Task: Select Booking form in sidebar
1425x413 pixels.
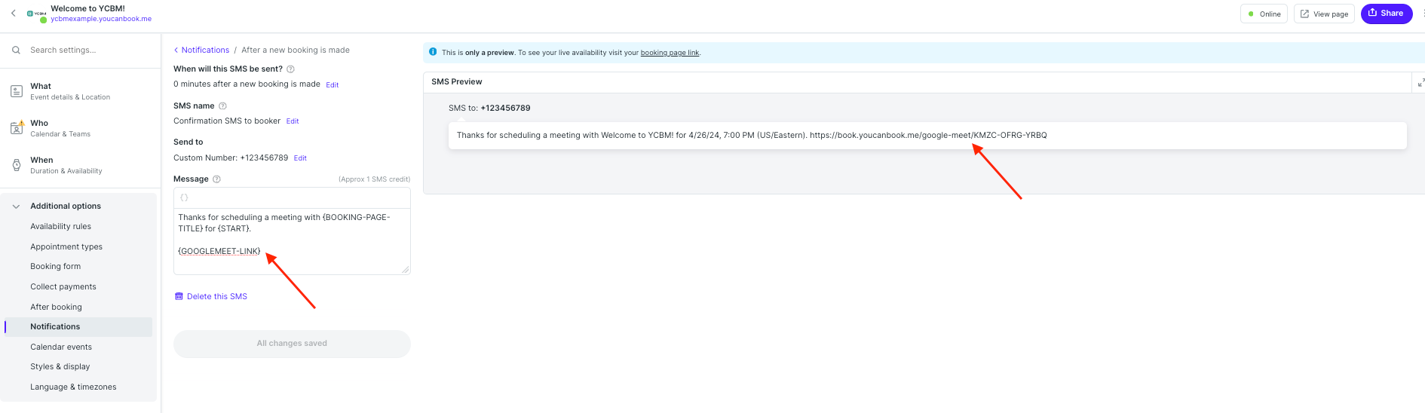Action: [55, 266]
